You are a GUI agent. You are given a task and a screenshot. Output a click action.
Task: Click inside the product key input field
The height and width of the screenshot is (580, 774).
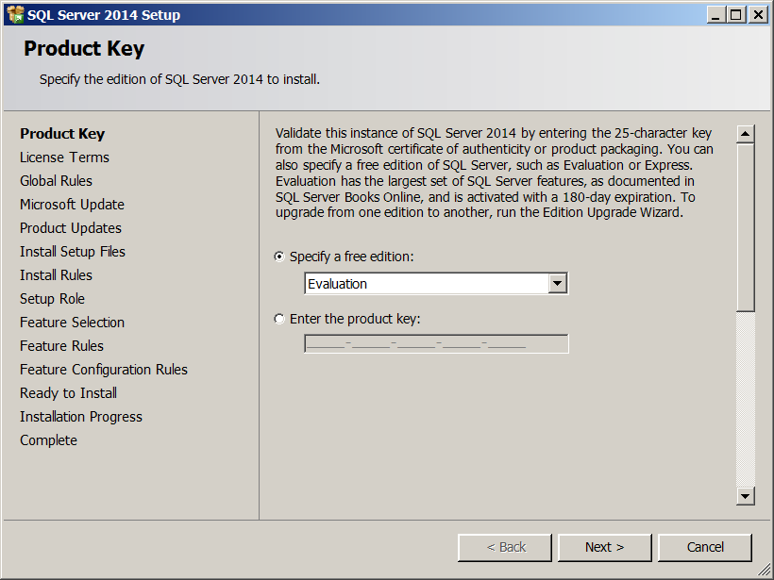pyautogui.click(x=436, y=343)
